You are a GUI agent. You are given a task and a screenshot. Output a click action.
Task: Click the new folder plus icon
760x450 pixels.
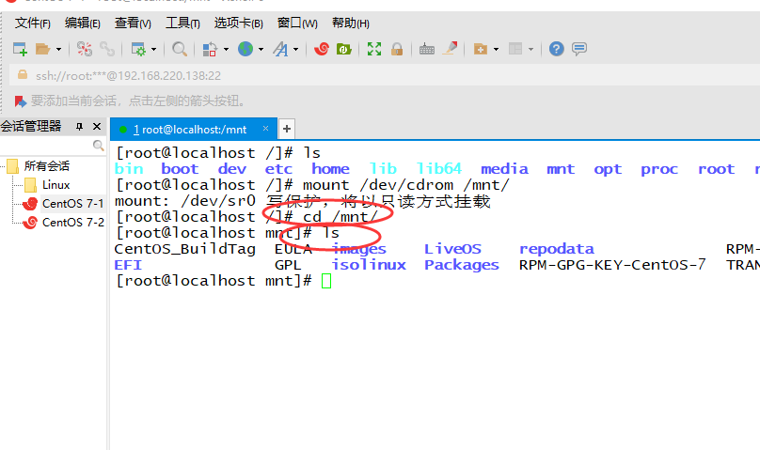tap(481, 49)
